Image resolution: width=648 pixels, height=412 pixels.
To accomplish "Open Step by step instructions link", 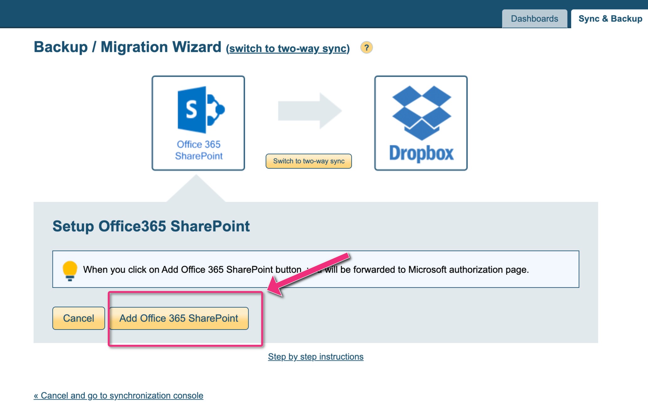I will point(316,357).
